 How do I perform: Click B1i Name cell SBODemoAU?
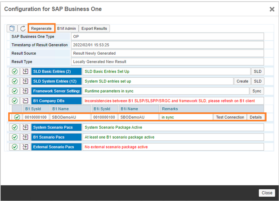coord(139,117)
